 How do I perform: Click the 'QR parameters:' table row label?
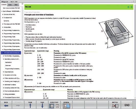(29, 80)
